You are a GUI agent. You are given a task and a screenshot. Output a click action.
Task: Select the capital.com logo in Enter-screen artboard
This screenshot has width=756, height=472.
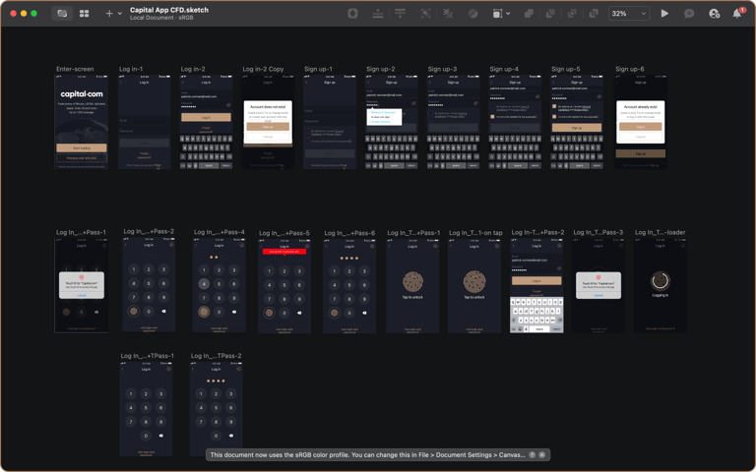click(82, 93)
